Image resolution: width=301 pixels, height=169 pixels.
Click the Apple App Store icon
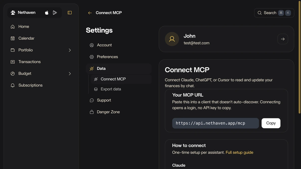point(47,13)
